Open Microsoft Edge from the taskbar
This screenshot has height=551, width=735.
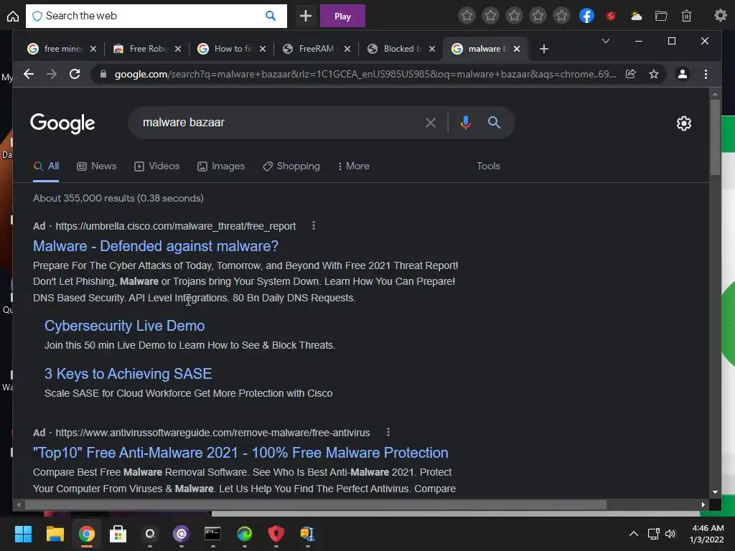click(x=244, y=534)
